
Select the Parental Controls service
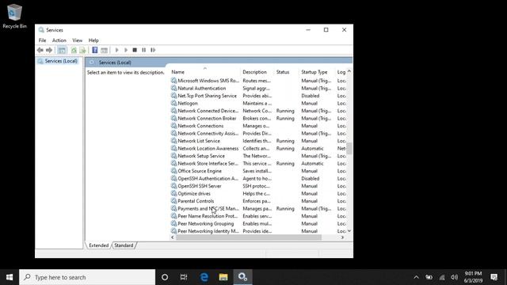[196, 201]
